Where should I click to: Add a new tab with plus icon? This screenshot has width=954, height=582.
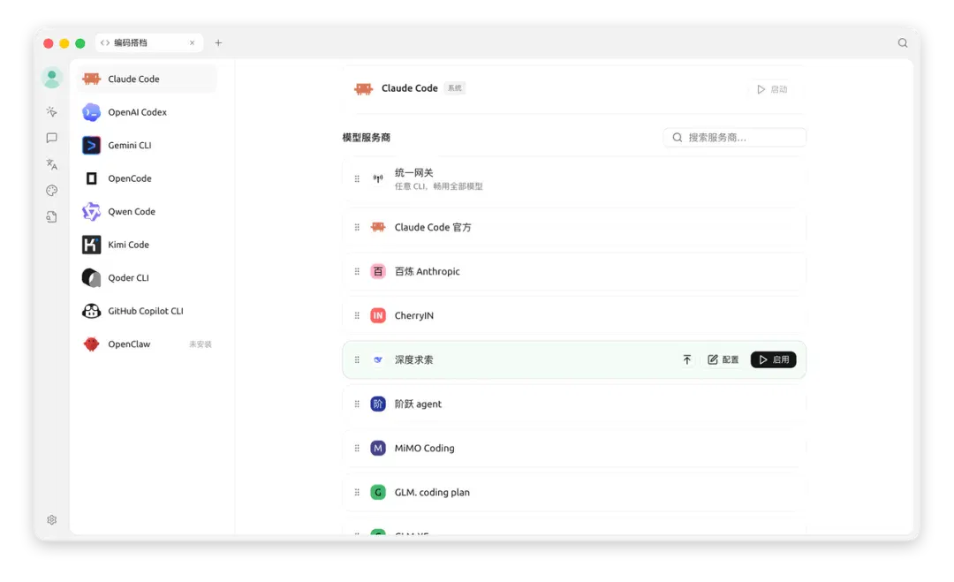218,42
